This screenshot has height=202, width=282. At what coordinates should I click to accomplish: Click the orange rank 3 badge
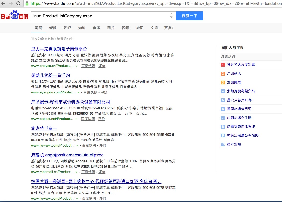[223, 82]
